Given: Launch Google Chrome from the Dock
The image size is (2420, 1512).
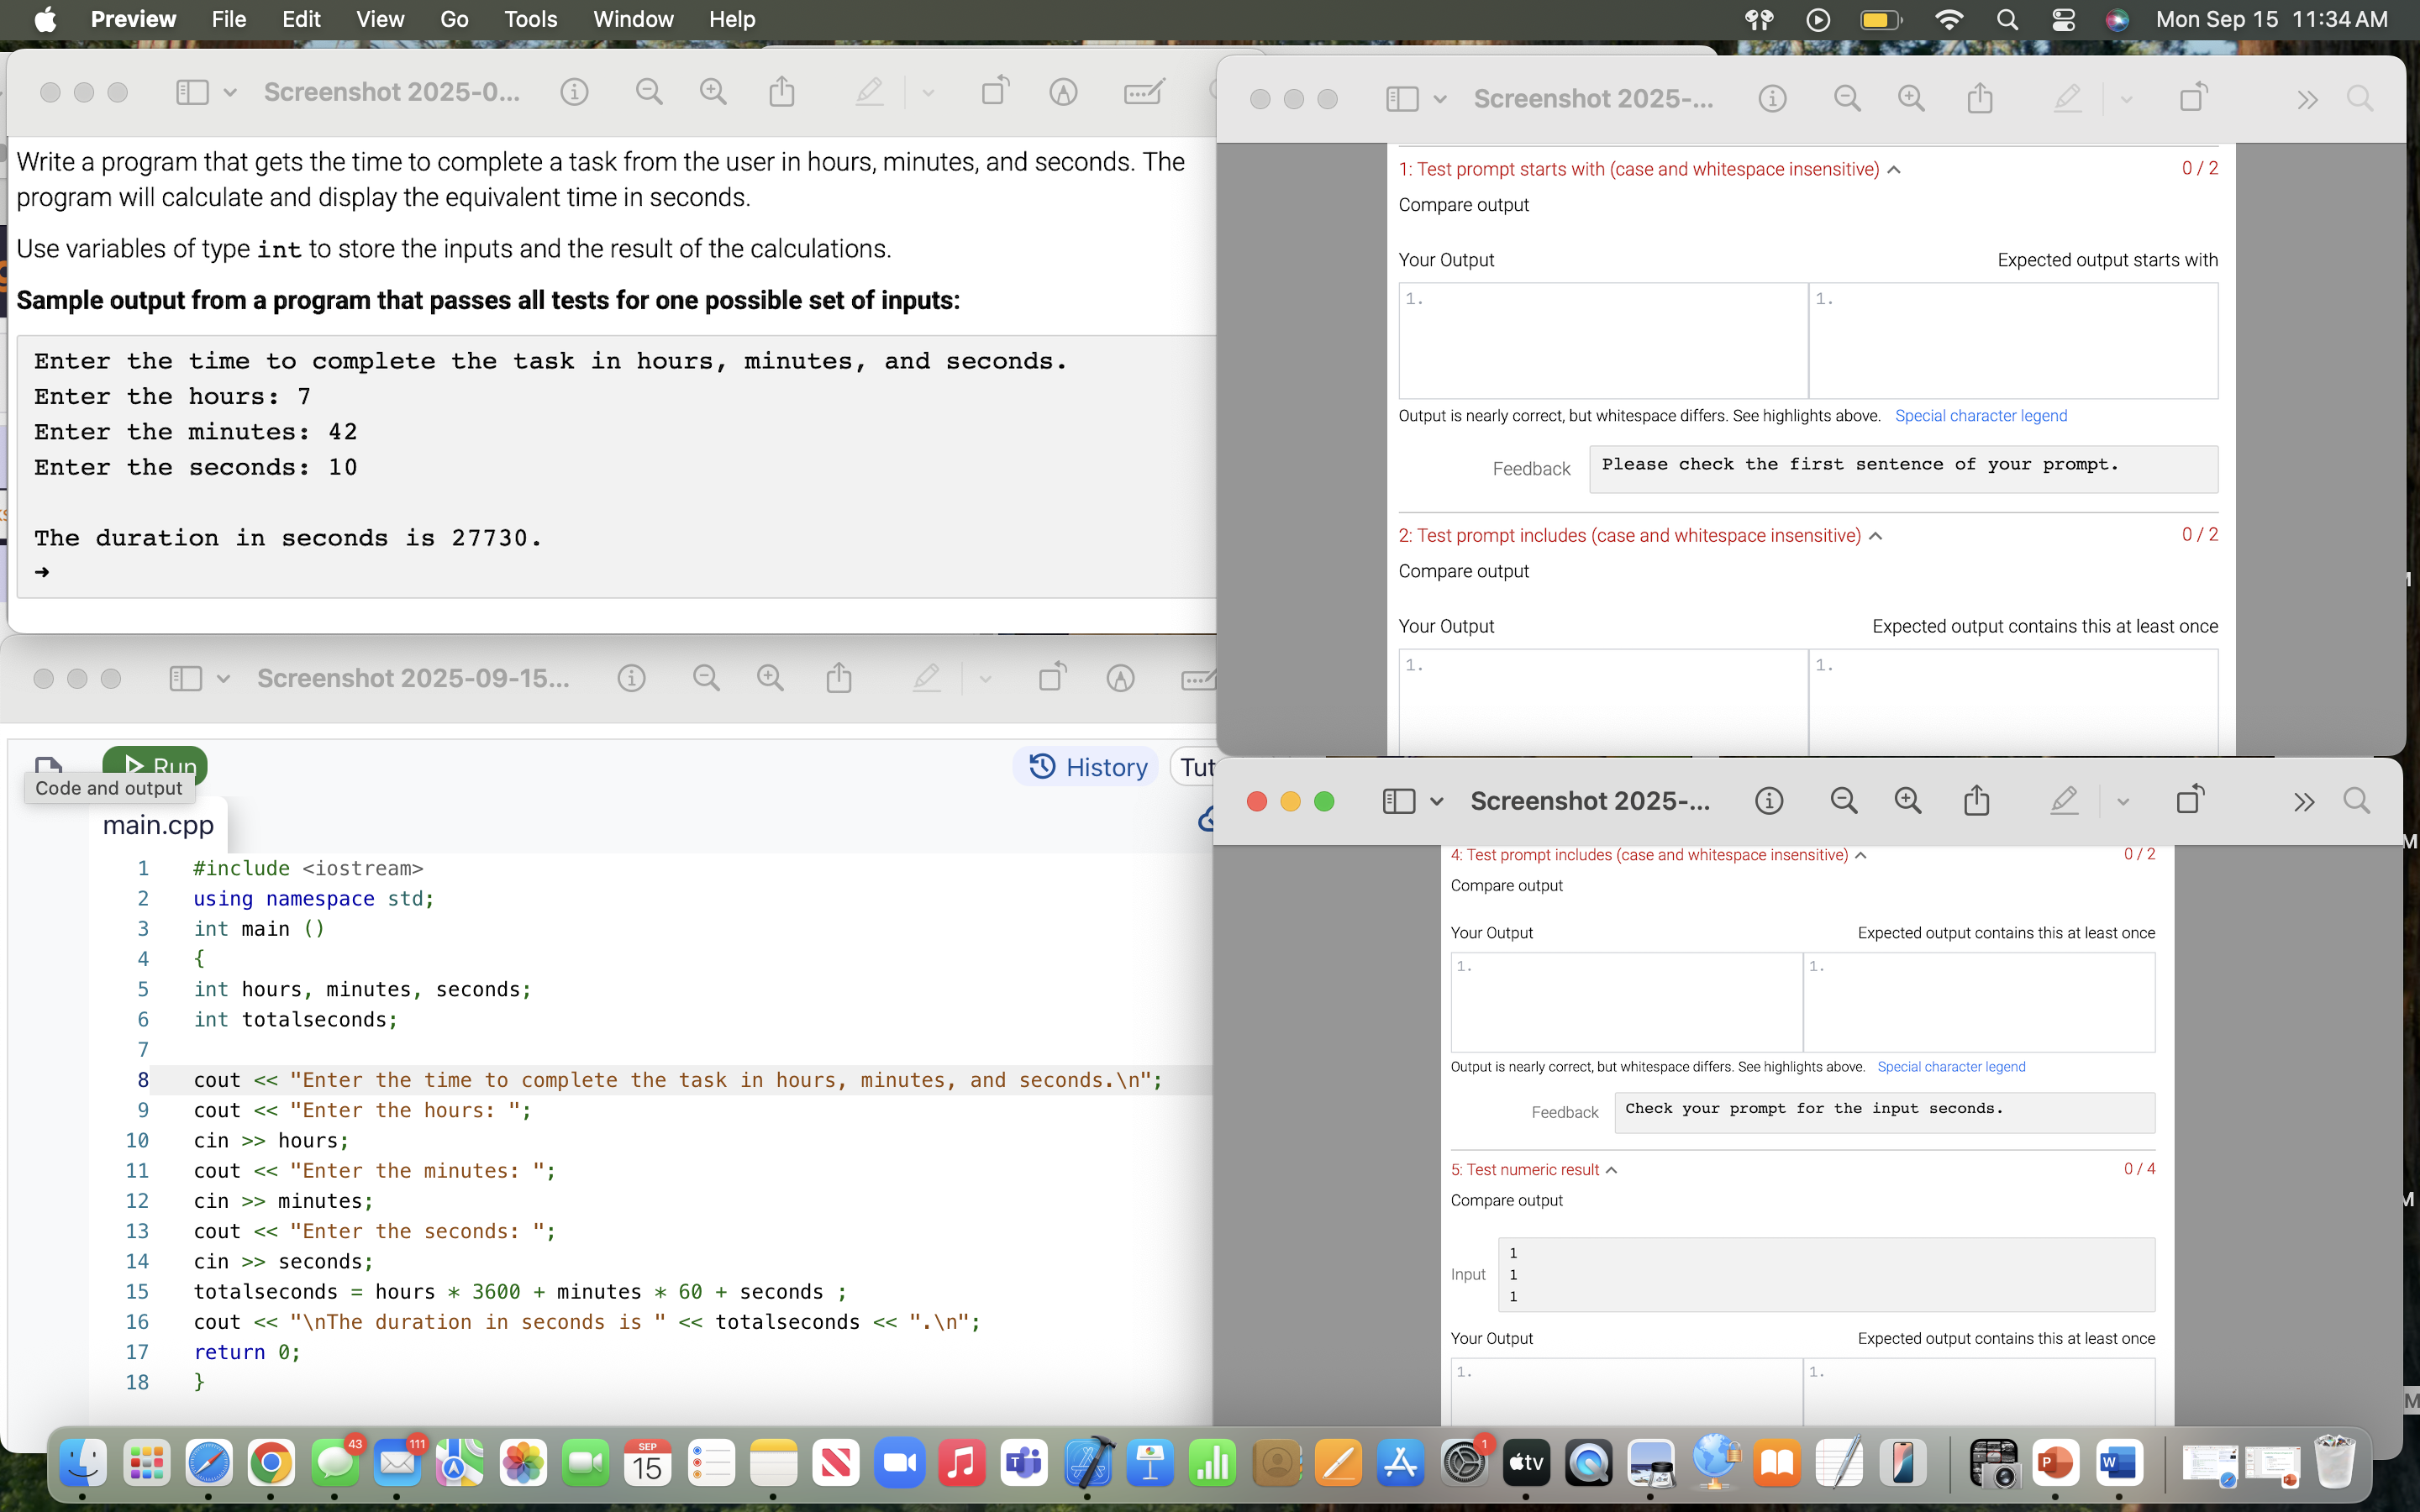Looking at the screenshot, I should click(x=271, y=1464).
